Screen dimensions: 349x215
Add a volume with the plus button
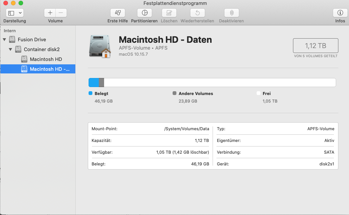[x=50, y=13]
